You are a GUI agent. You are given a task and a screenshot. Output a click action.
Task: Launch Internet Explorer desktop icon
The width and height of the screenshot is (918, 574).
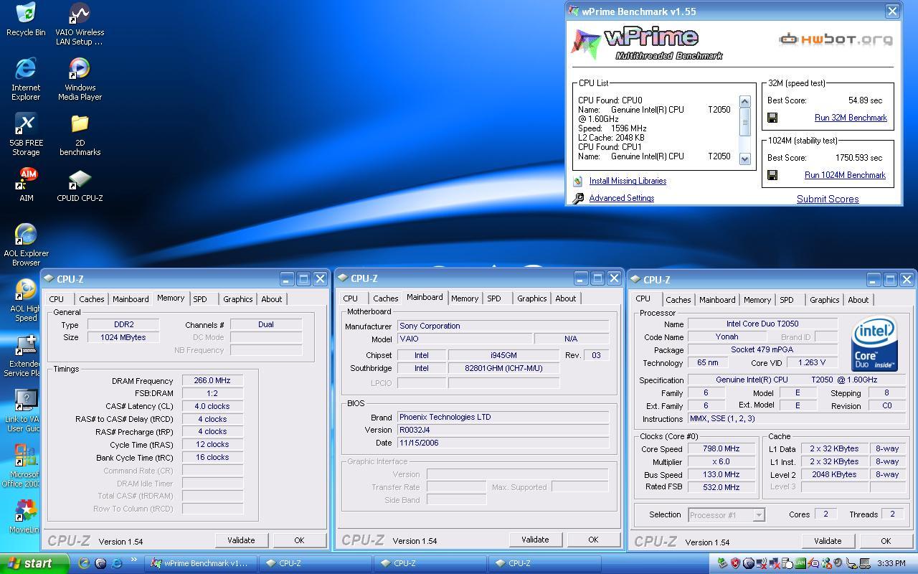(x=26, y=79)
